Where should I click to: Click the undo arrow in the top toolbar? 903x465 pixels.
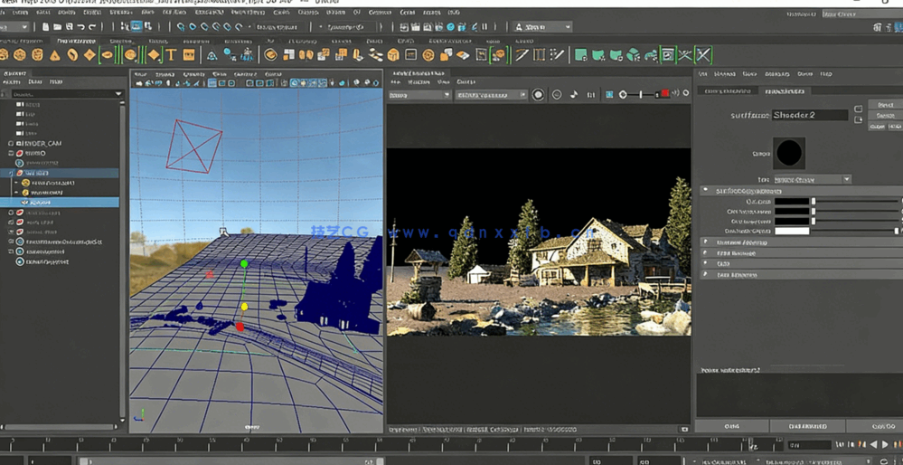80,27
